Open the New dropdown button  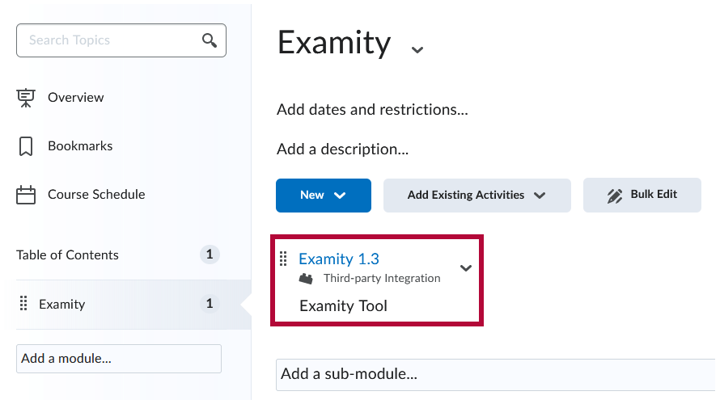click(x=323, y=196)
